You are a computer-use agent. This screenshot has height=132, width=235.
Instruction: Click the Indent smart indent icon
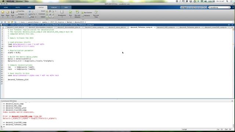pos(47,17)
